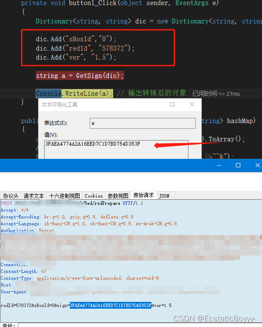This screenshot has height=327, width=262.
Task: Click the dic.Add("redId", "578372"); line
Action: point(85,49)
